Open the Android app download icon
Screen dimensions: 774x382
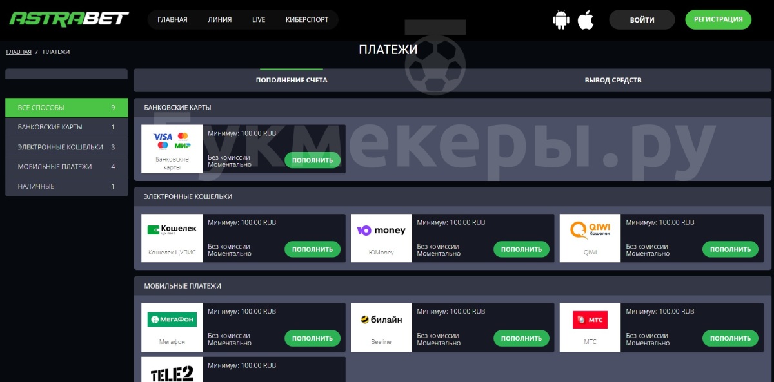pyautogui.click(x=562, y=20)
